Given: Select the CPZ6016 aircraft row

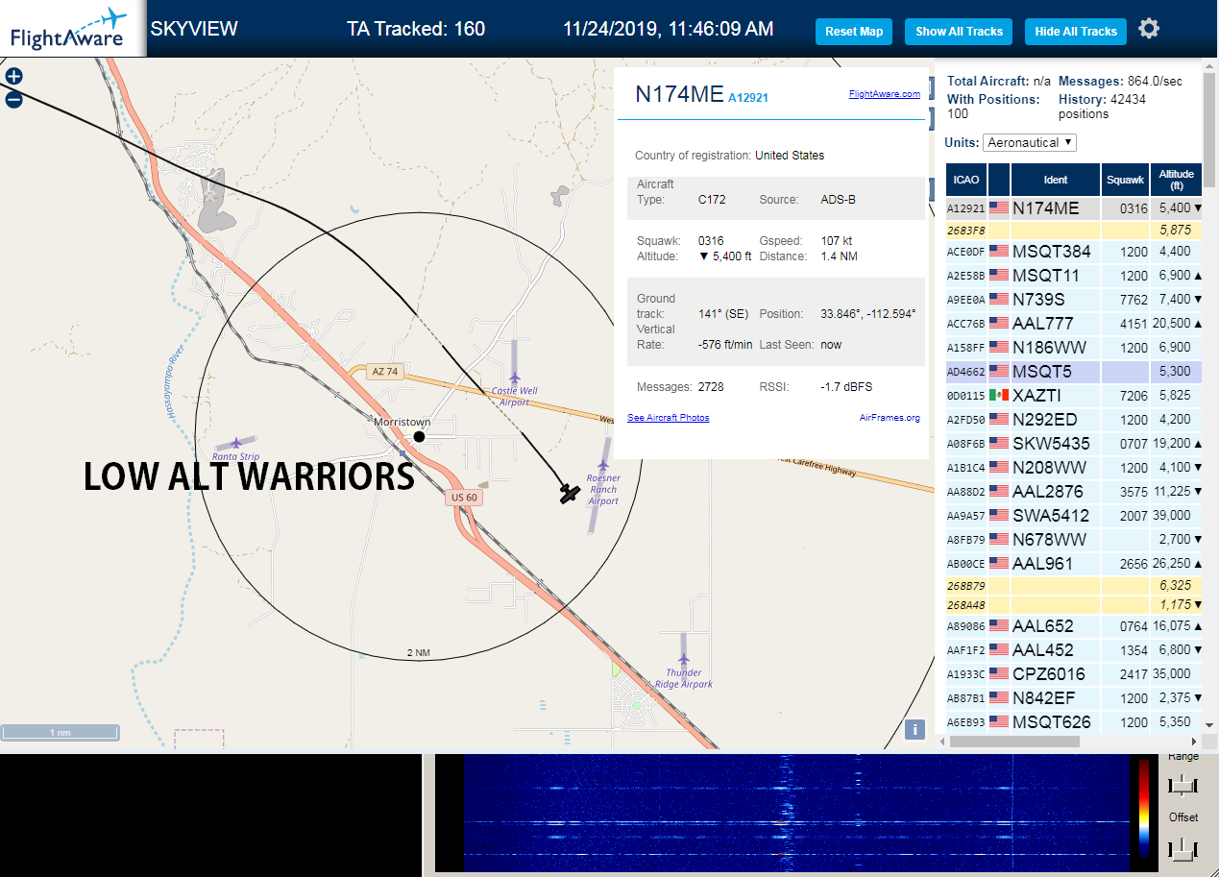Looking at the screenshot, I should coord(1074,674).
